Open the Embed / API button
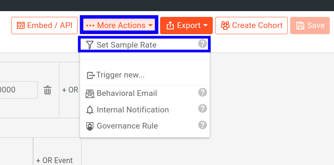 pos(44,26)
